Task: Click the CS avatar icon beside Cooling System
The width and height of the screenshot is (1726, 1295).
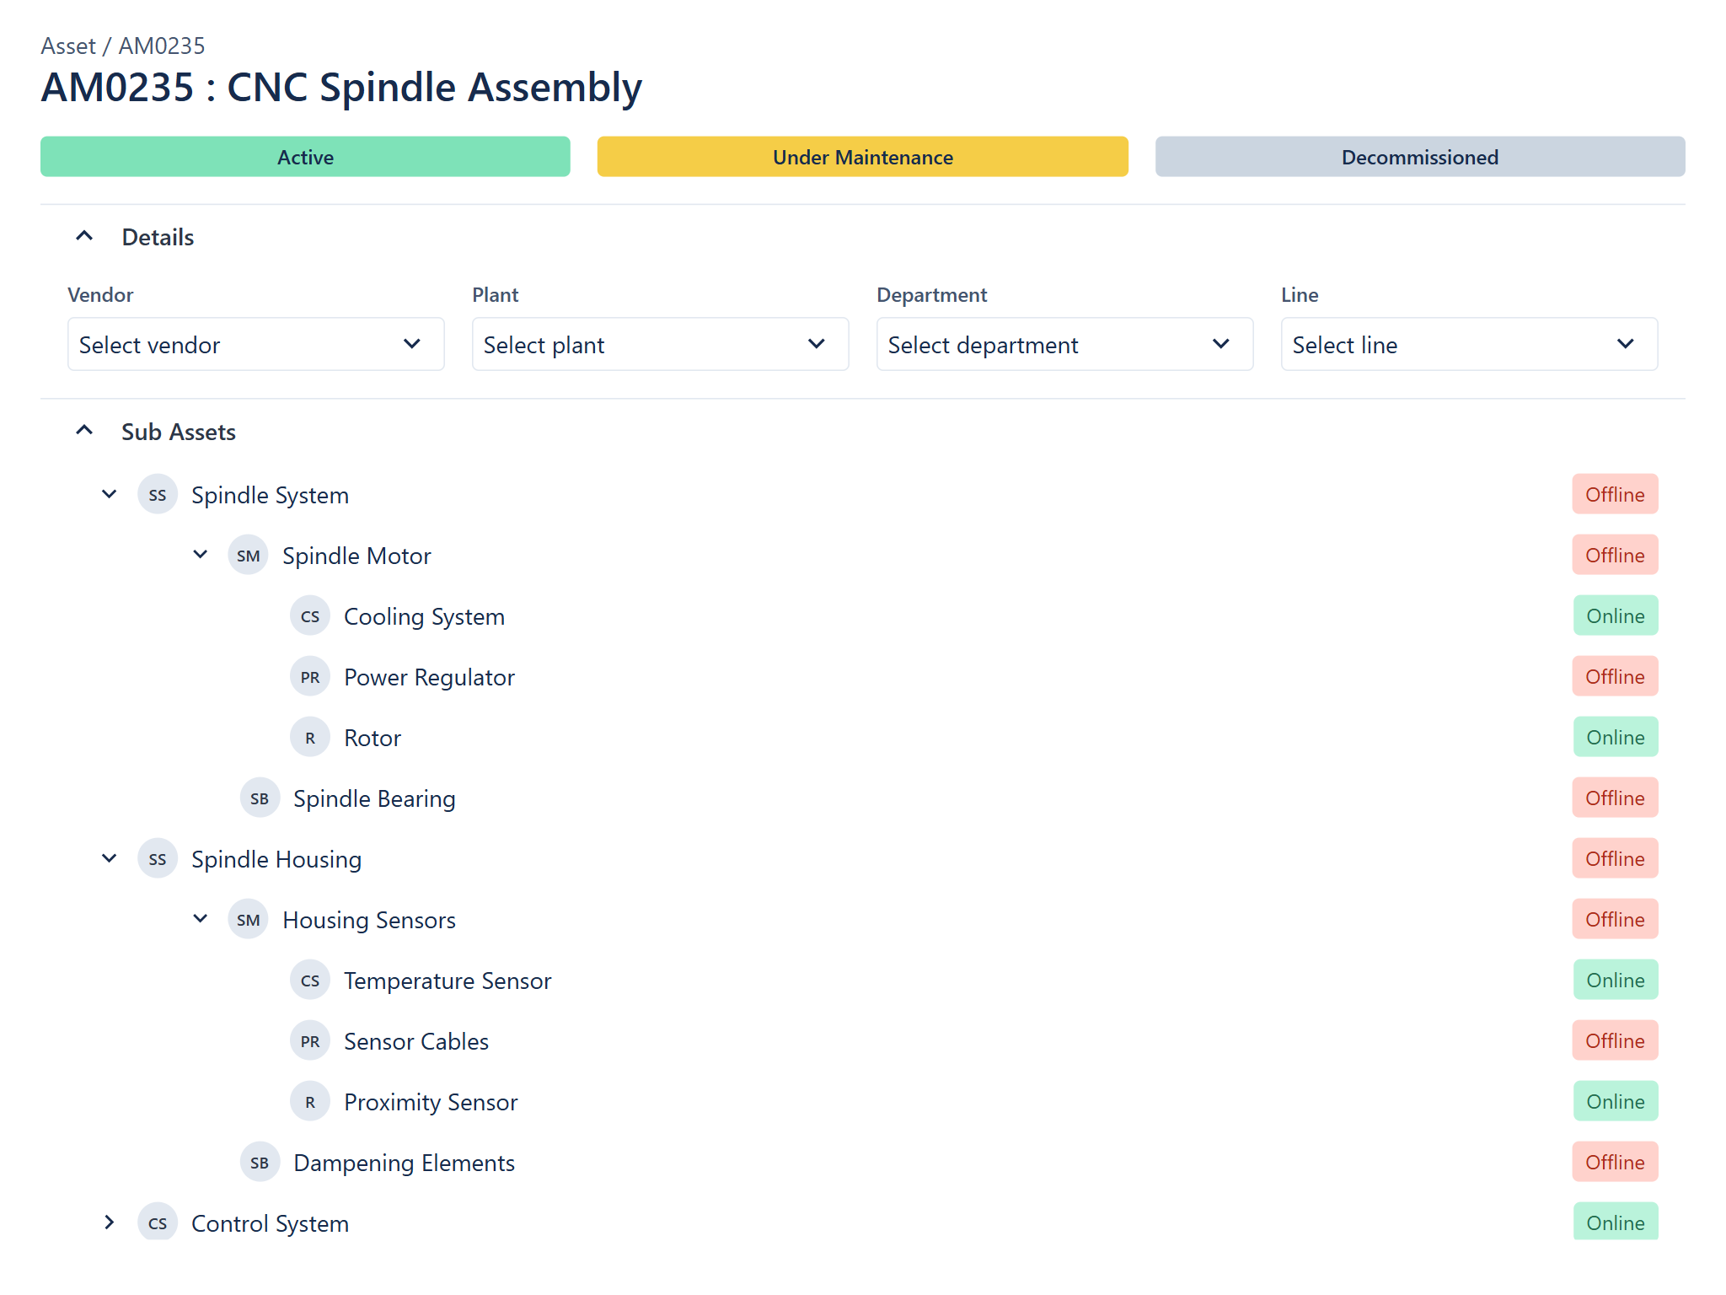Action: [x=310, y=616]
